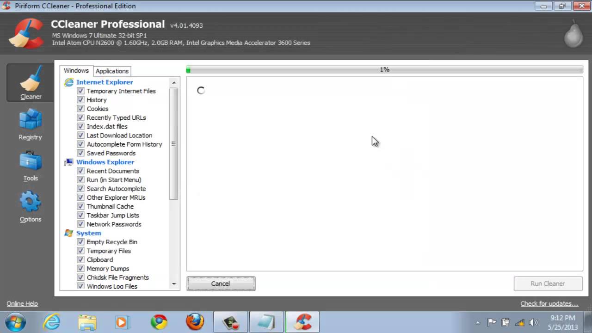Launch Google Chrome from taskbar
Image resolution: width=592 pixels, height=333 pixels.
click(159, 321)
